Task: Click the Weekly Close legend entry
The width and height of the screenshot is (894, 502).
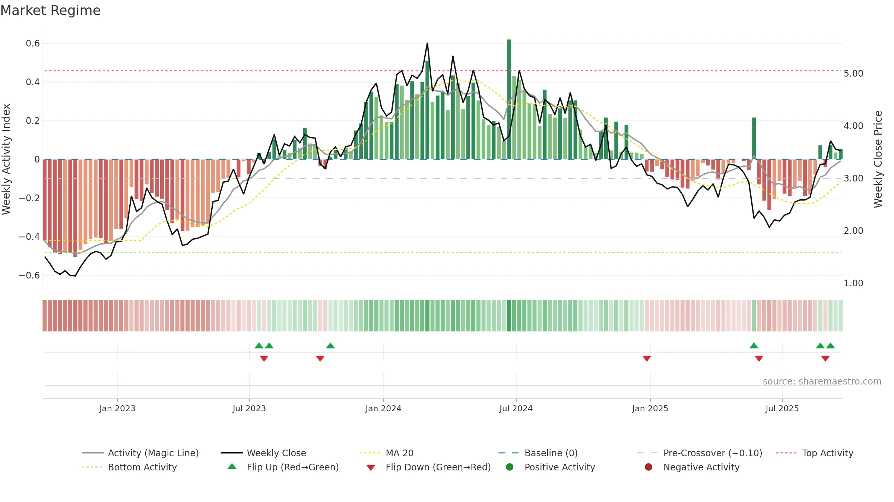Action: click(x=263, y=453)
